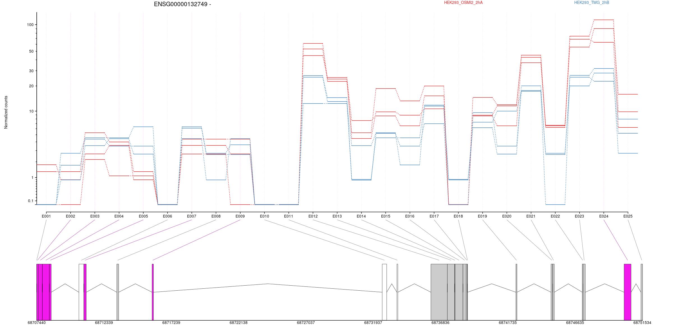Click exon label E015
The image size is (673, 336).
click(386, 216)
